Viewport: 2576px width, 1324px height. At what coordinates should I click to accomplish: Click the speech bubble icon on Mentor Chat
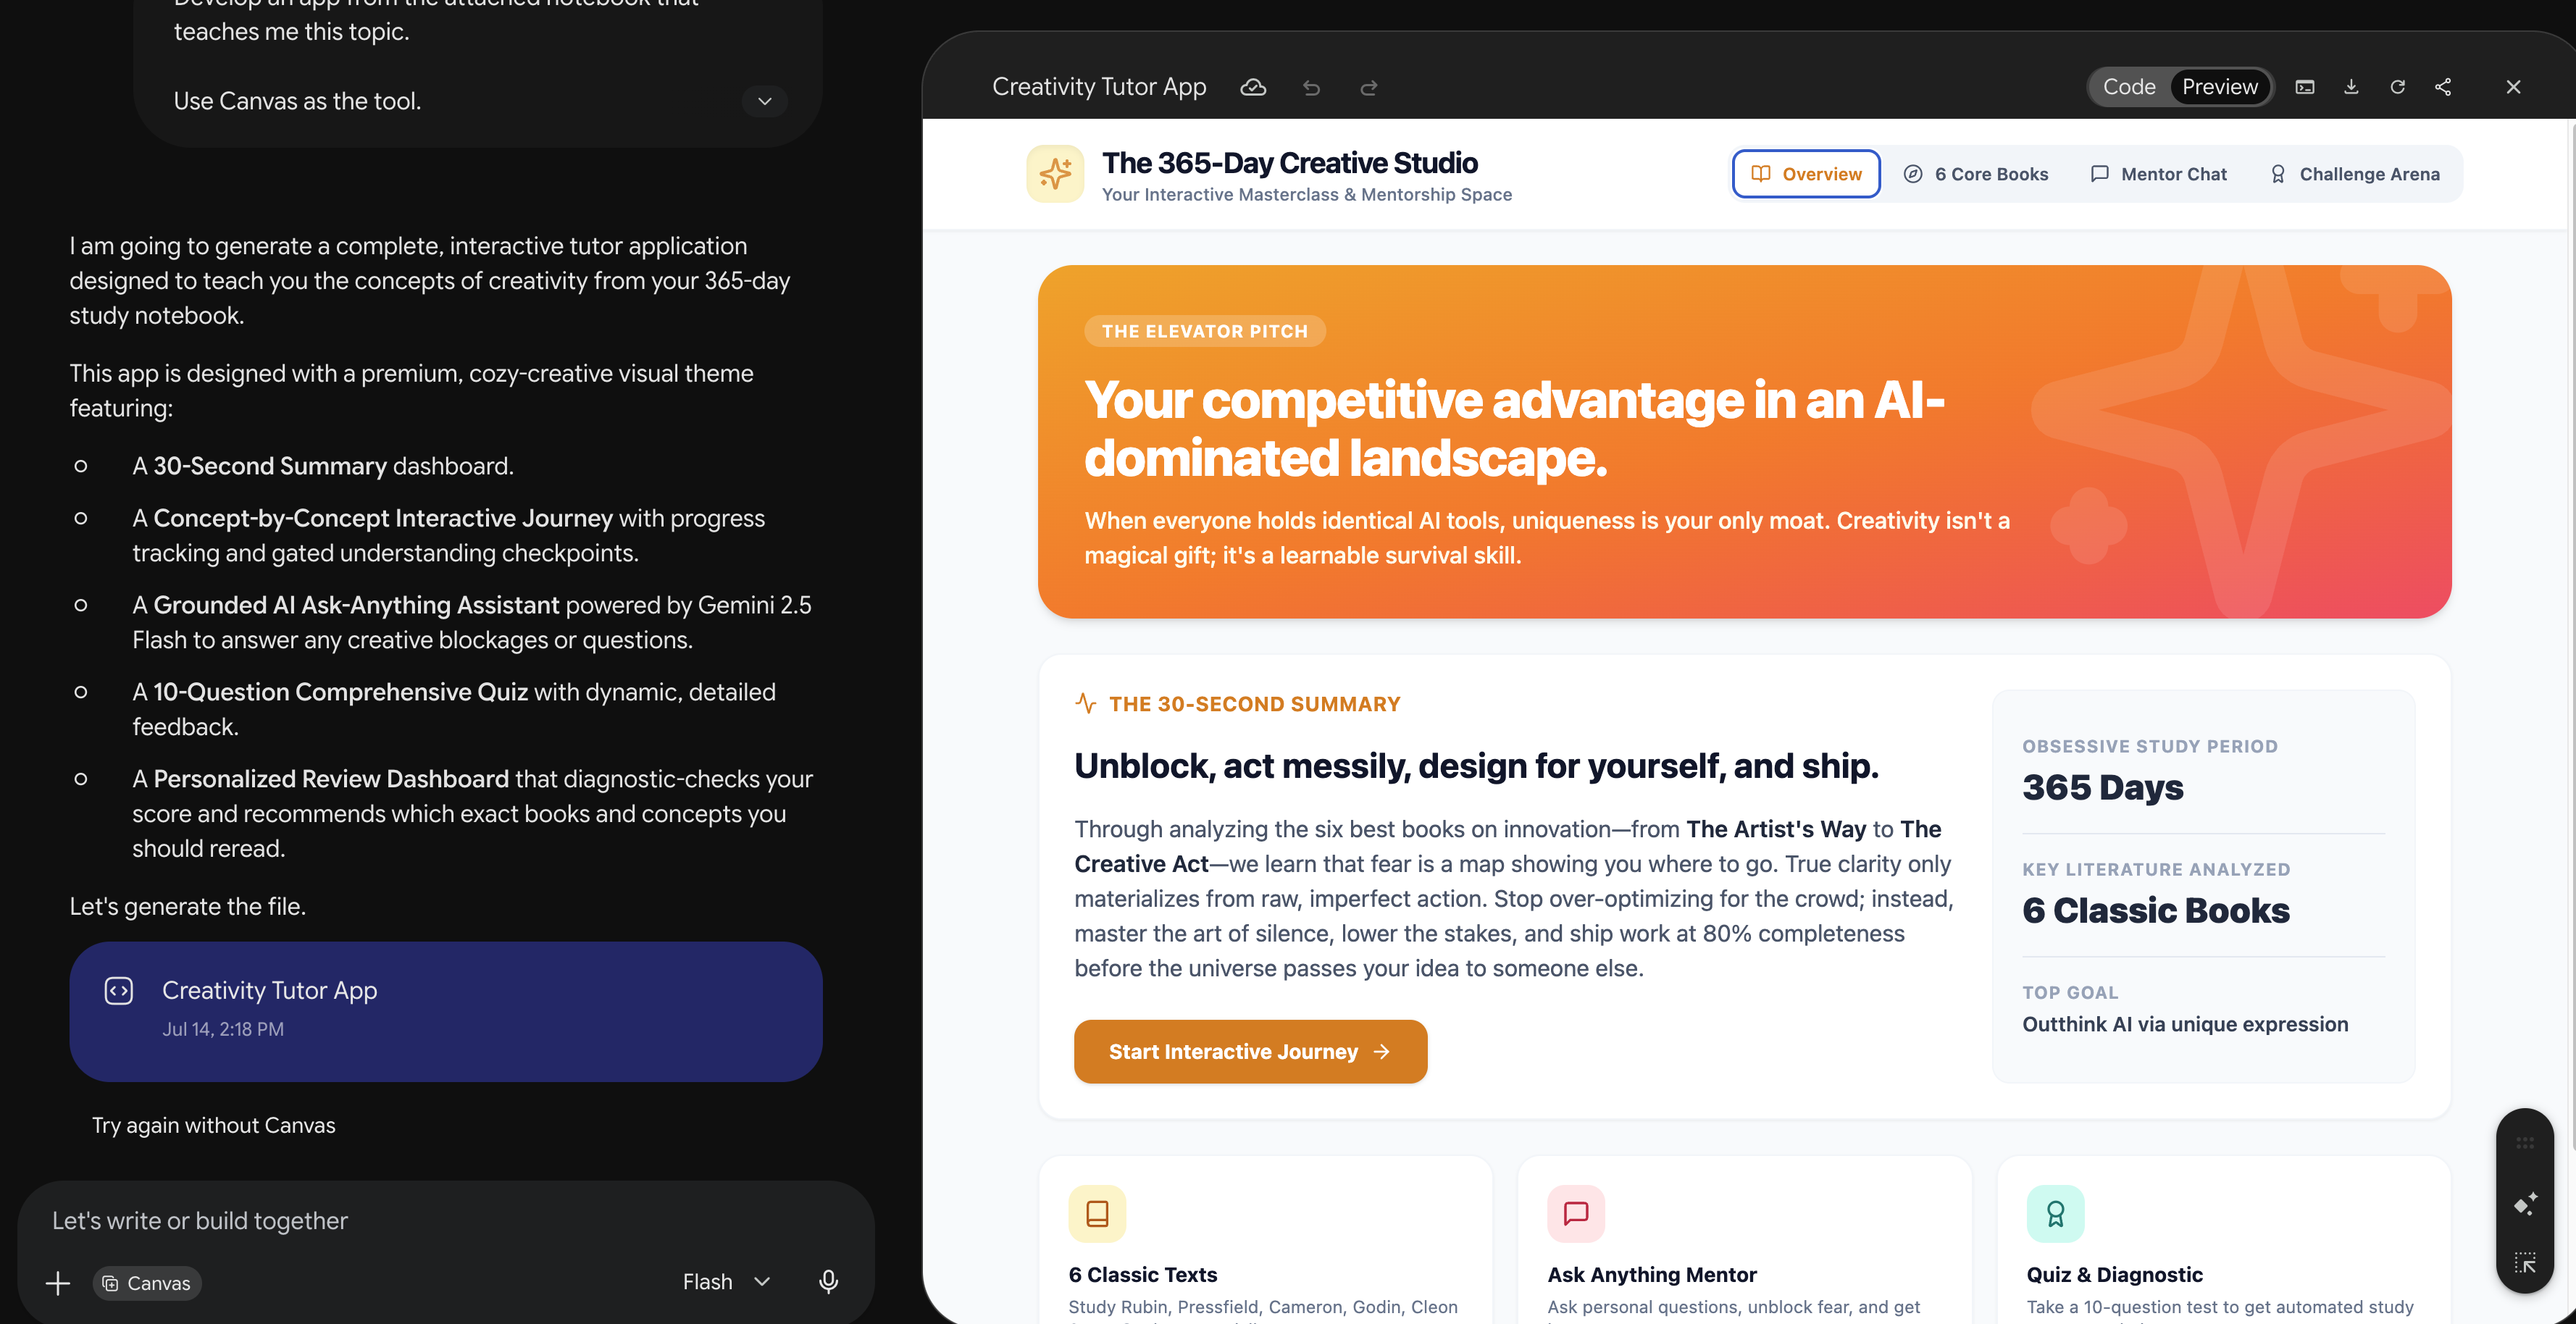click(x=2100, y=174)
